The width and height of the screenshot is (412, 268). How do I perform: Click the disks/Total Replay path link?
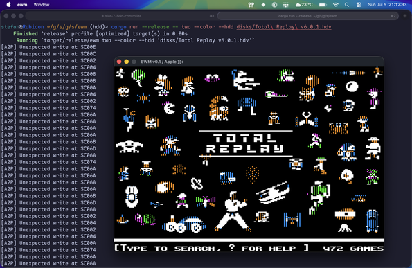(284, 27)
